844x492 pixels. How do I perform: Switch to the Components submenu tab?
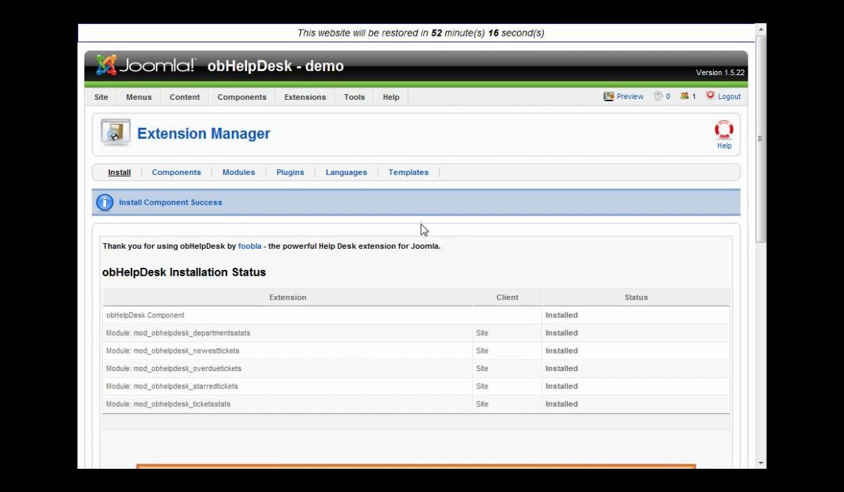point(177,172)
